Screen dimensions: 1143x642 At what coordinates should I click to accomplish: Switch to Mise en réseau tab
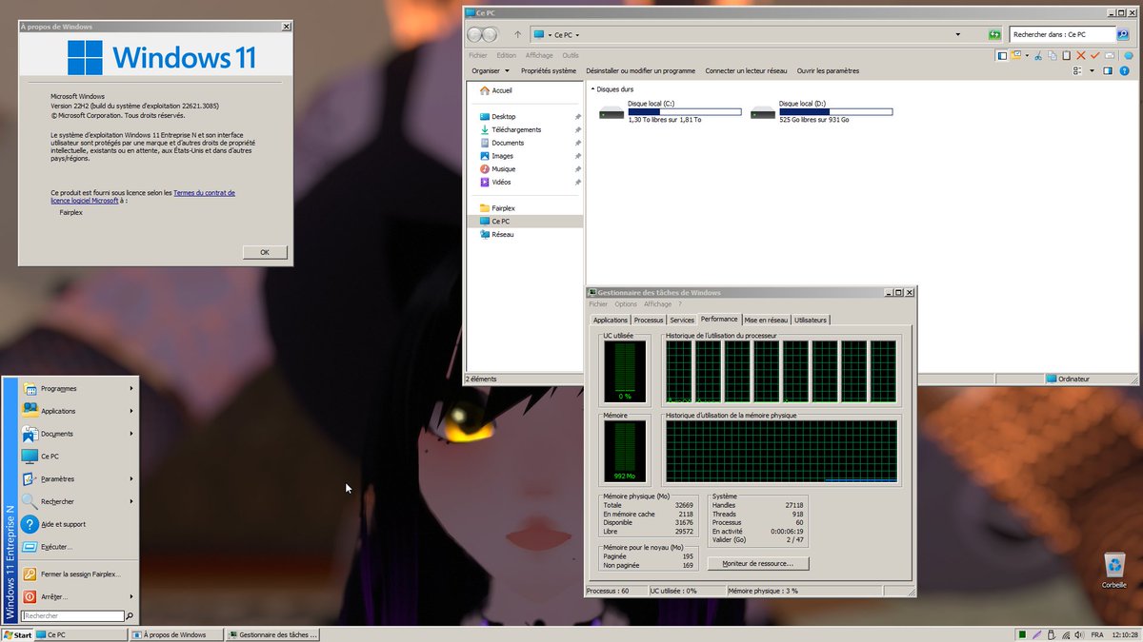(x=766, y=320)
